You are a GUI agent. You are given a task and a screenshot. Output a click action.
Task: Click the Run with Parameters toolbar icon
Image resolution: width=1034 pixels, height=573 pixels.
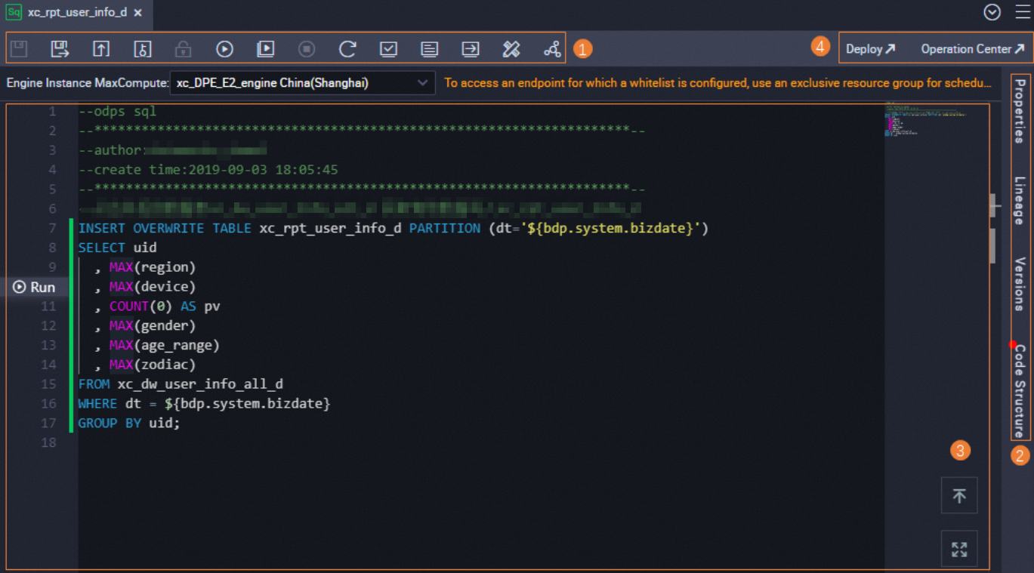click(265, 49)
